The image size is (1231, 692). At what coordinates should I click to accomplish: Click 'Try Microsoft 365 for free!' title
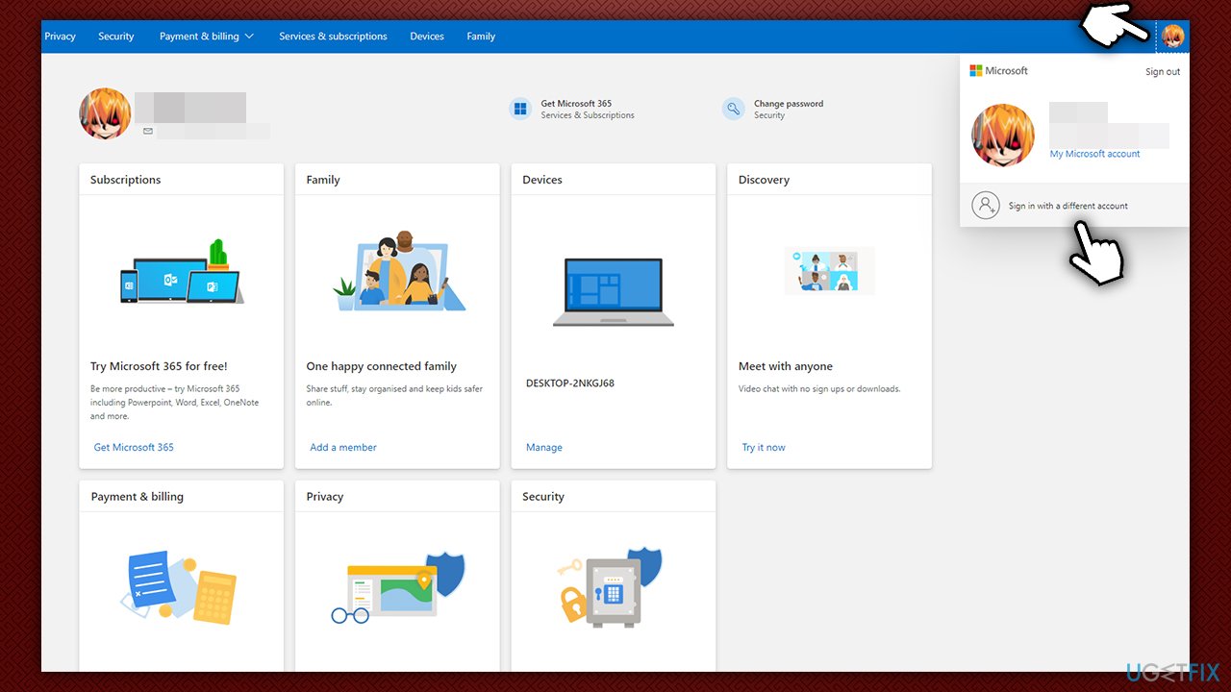(159, 366)
